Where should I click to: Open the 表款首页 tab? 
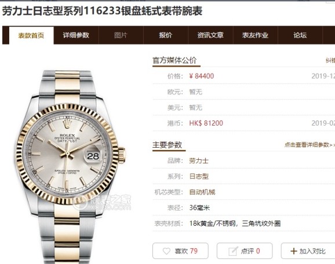pyautogui.click(x=31, y=35)
